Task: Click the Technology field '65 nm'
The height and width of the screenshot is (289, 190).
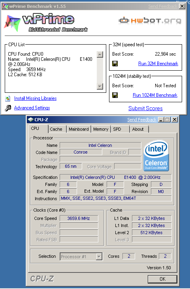Action: 71,166
